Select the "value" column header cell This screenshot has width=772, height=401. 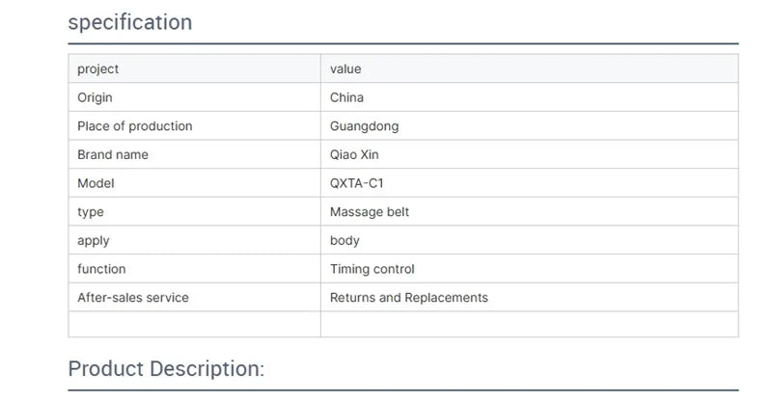tap(345, 69)
